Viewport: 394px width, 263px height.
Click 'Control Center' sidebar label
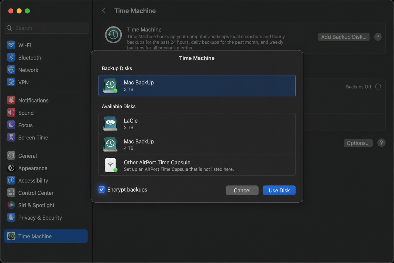36,193
